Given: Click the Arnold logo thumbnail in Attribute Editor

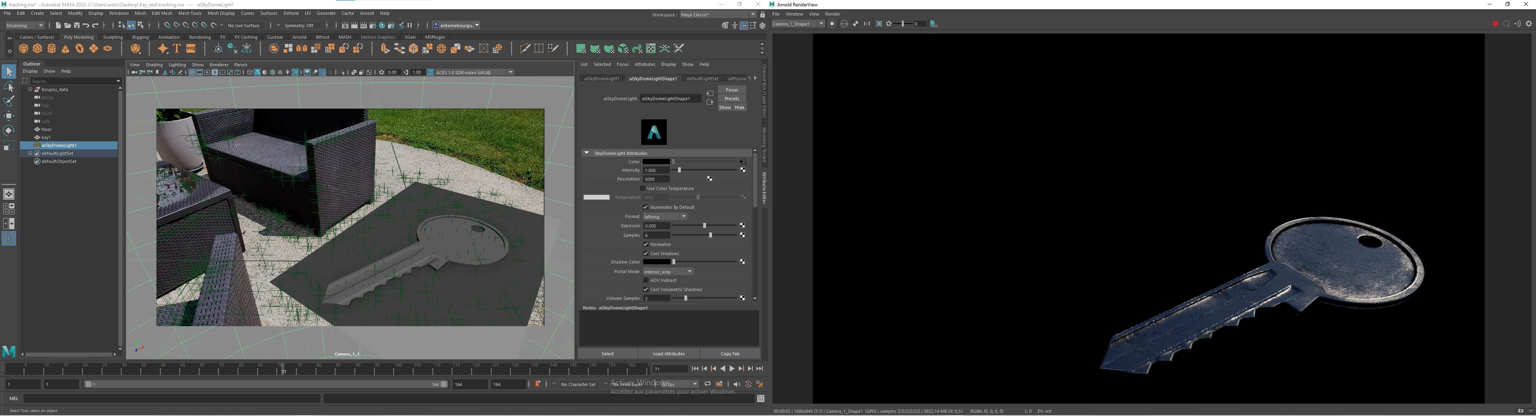Looking at the screenshot, I should tap(654, 132).
